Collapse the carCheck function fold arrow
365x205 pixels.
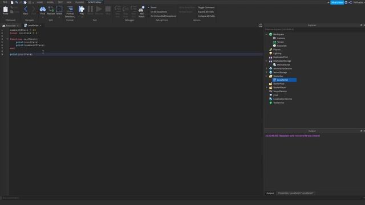7,39
